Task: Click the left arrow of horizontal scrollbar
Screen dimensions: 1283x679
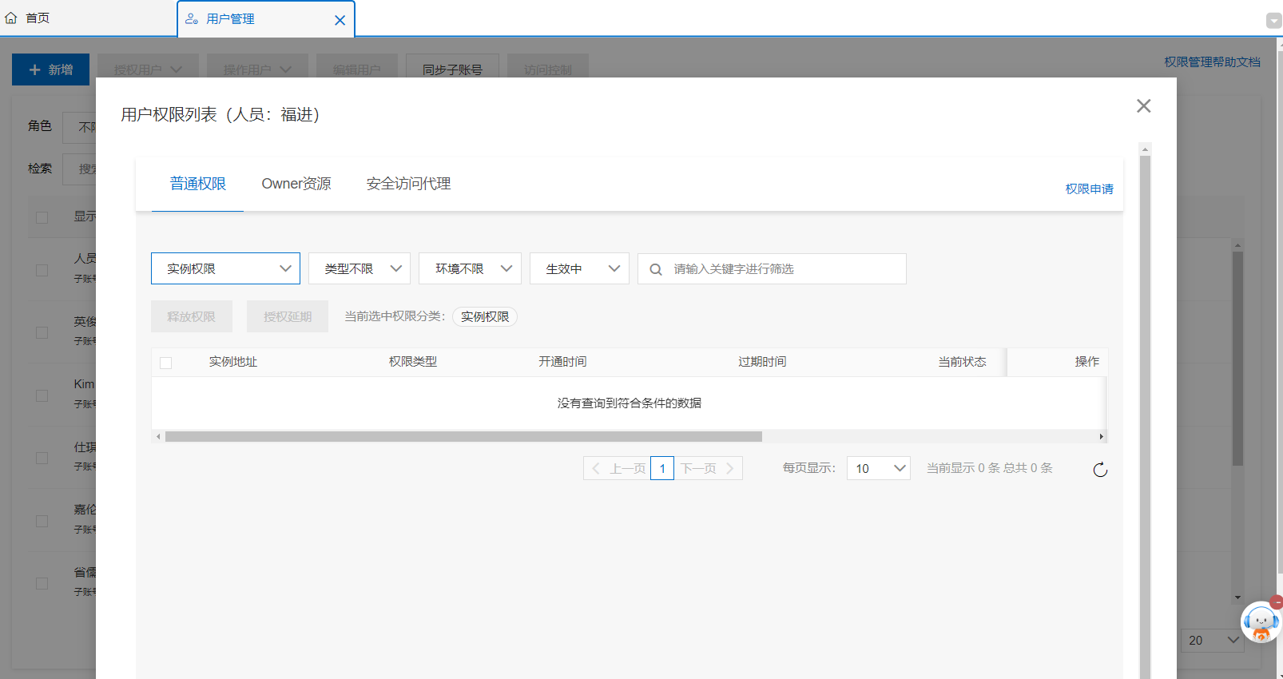Action: click(158, 437)
